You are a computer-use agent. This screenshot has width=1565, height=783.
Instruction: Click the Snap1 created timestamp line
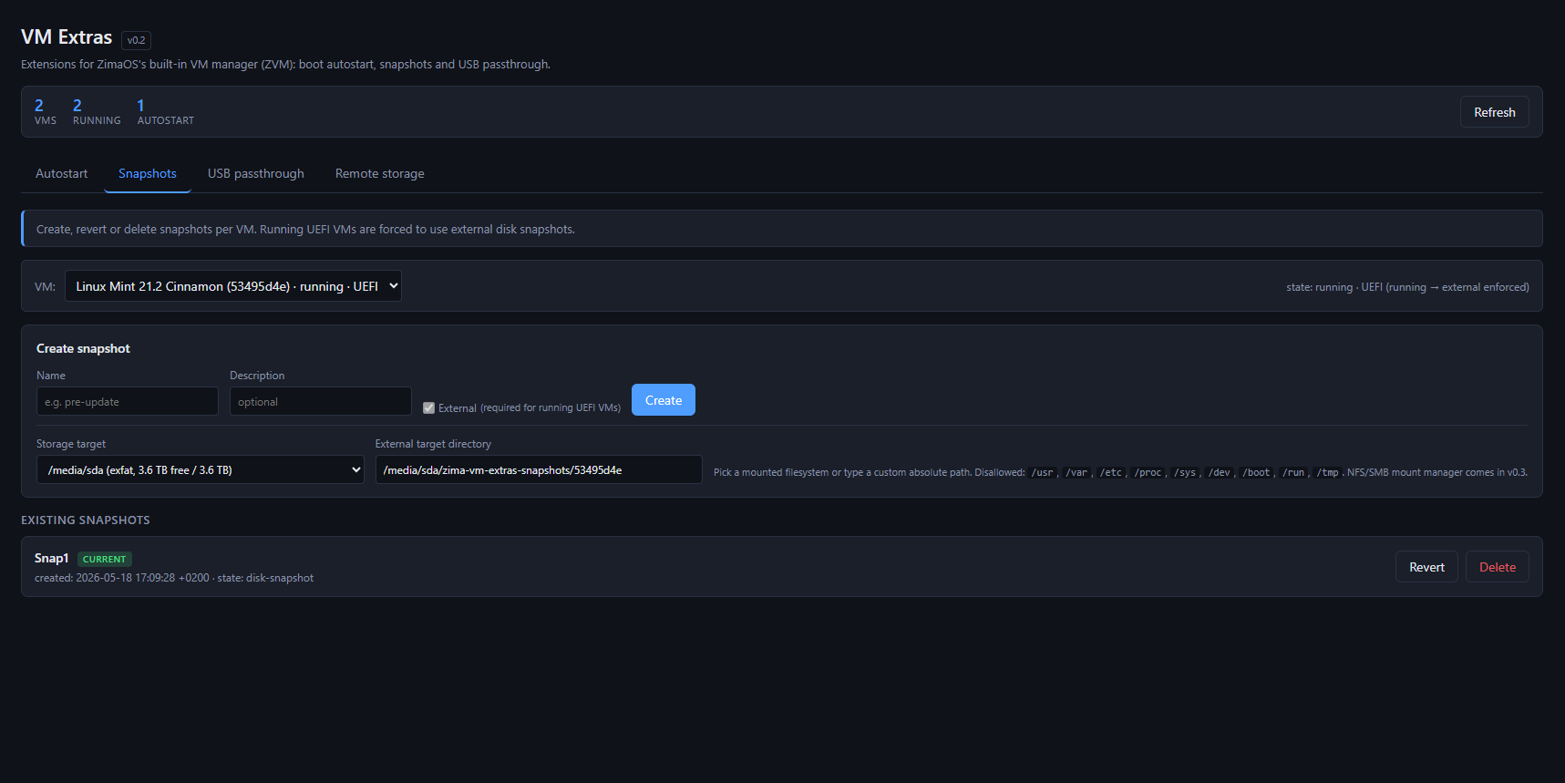(x=174, y=578)
